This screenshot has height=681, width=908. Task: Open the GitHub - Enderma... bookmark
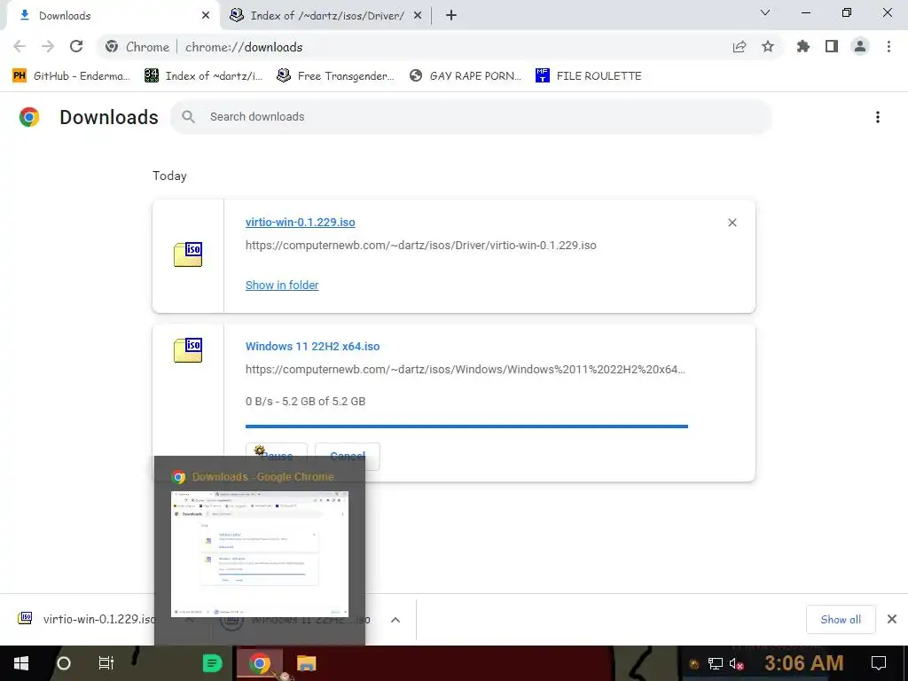[71, 76]
